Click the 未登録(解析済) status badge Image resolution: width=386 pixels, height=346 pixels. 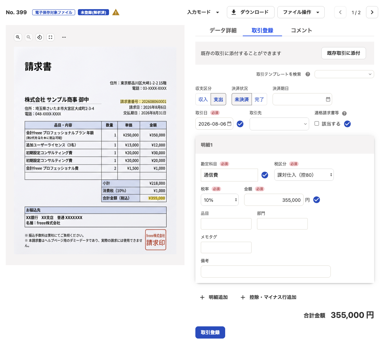point(93,12)
